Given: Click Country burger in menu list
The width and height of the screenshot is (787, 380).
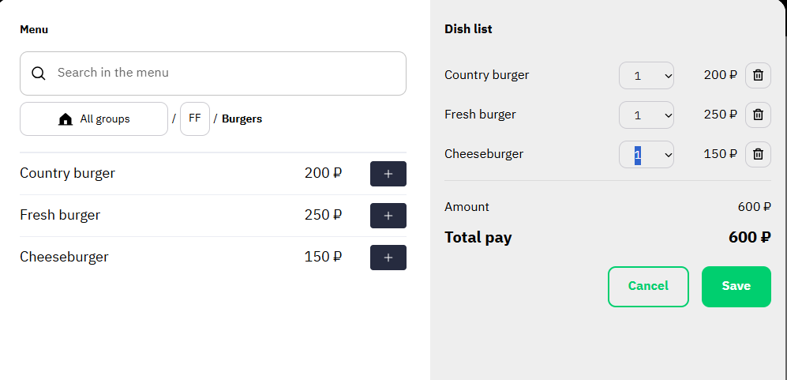Looking at the screenshot, I should pyautogui.click(x=67, y=174).
